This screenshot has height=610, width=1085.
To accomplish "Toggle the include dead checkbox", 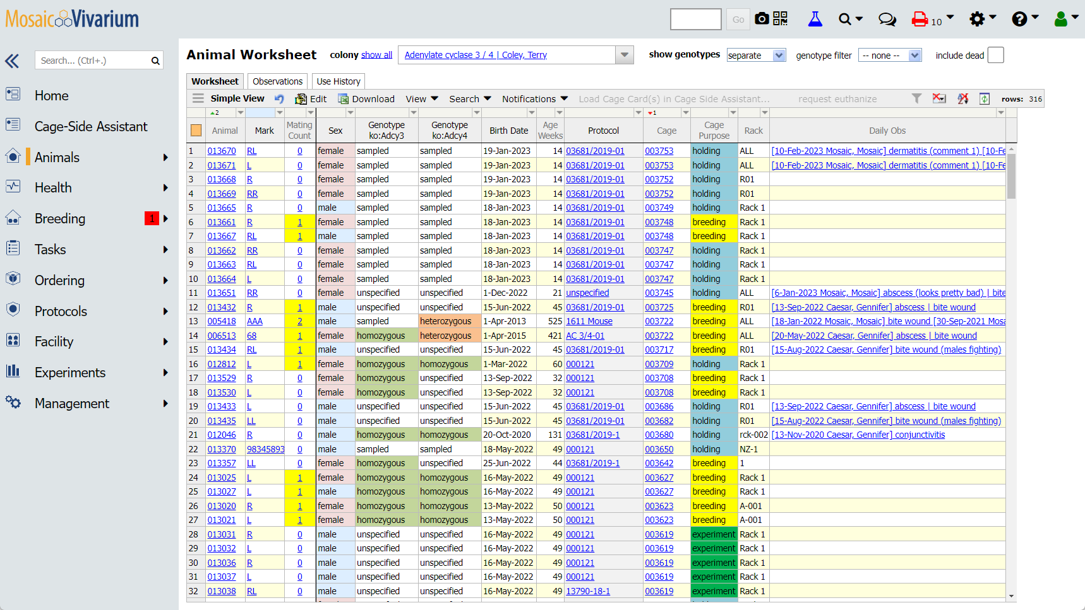I will click(x=996, y=56).
